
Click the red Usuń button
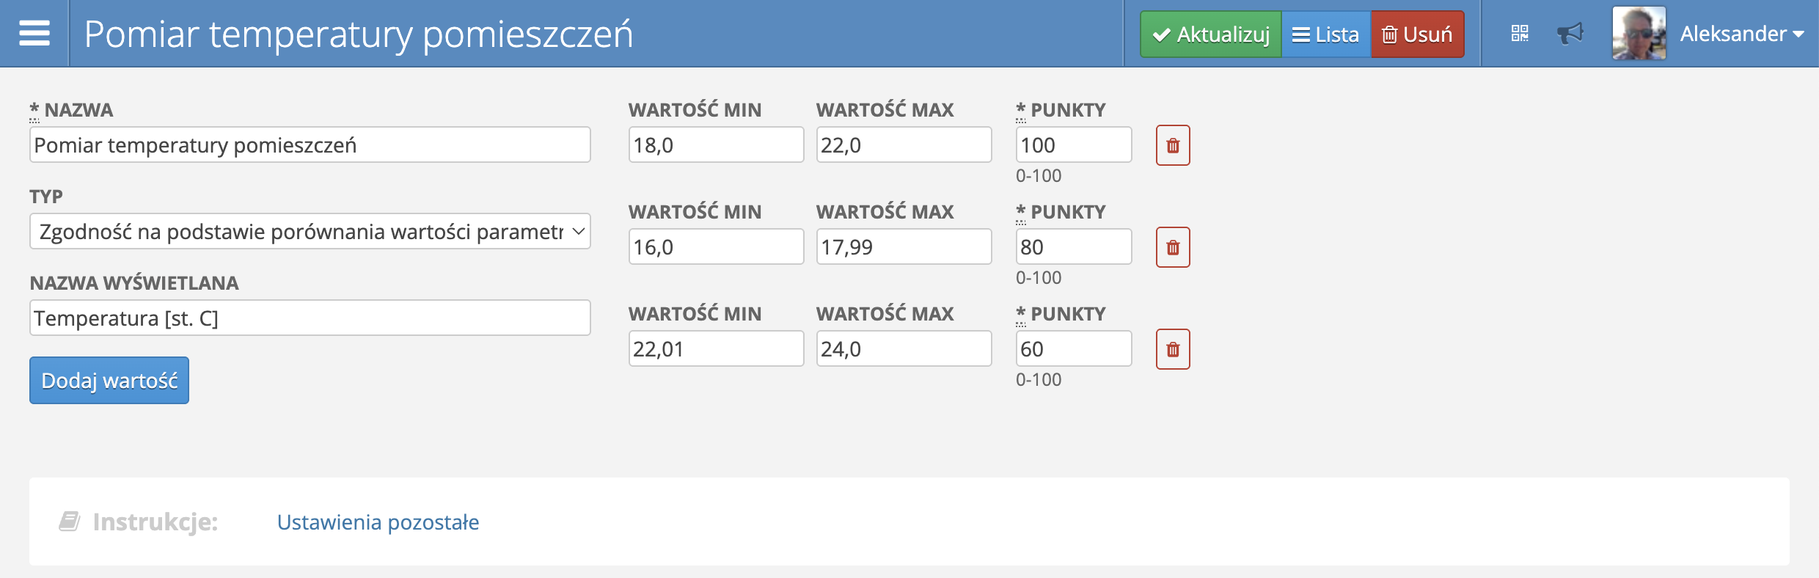coord(1417,34)
